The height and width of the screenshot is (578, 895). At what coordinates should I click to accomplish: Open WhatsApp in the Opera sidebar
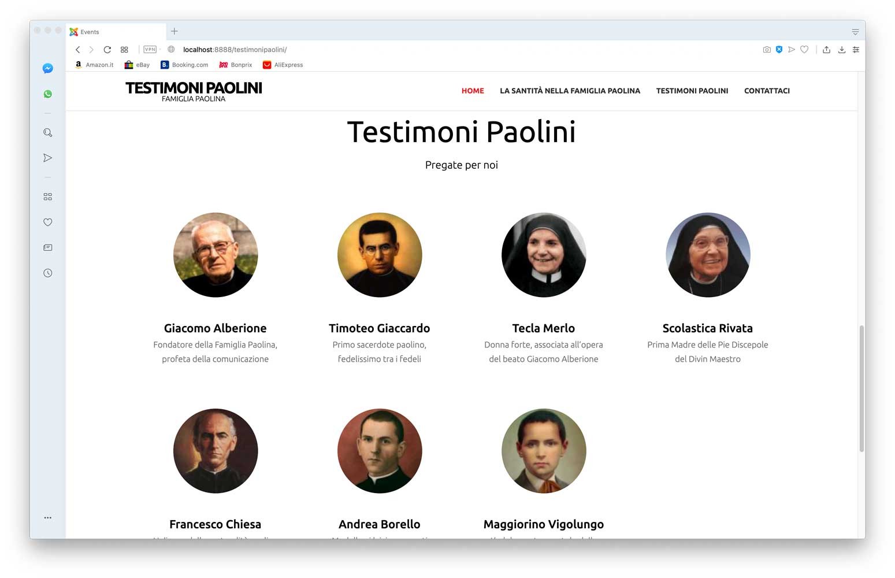[48, 94]
